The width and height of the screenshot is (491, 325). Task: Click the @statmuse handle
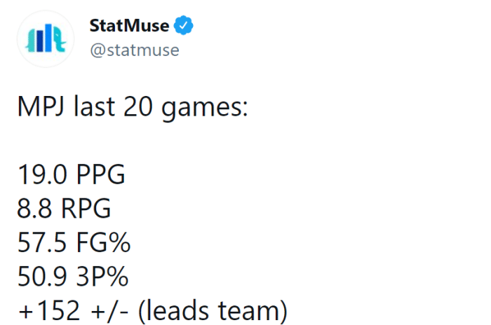coord(134,50)
